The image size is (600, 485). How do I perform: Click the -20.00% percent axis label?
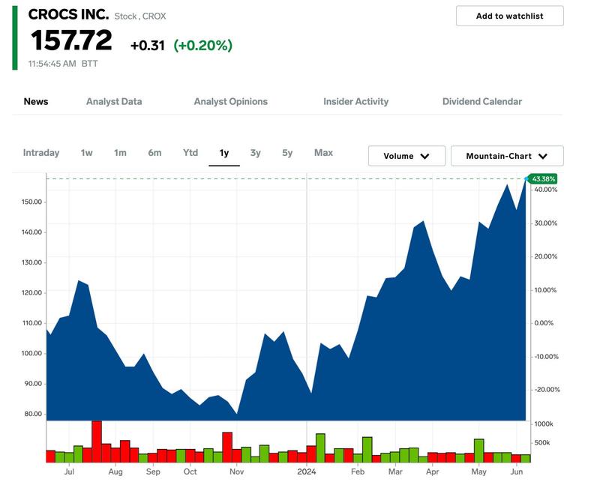point(547,390)
